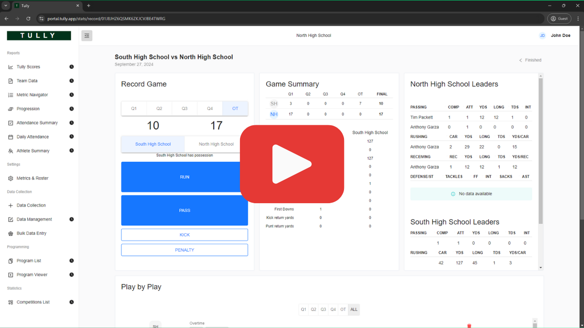Collapse the sidebar menu toggle button

pos(87,36)
